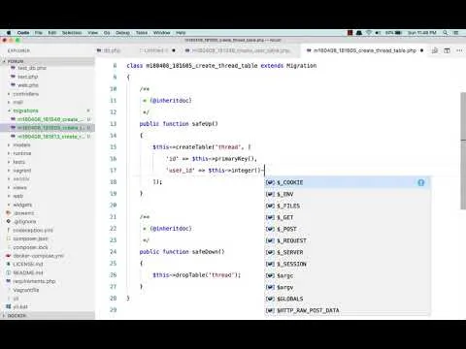Open the Debug menu
This screenshot has width=466, height=349.
(122, 33)
